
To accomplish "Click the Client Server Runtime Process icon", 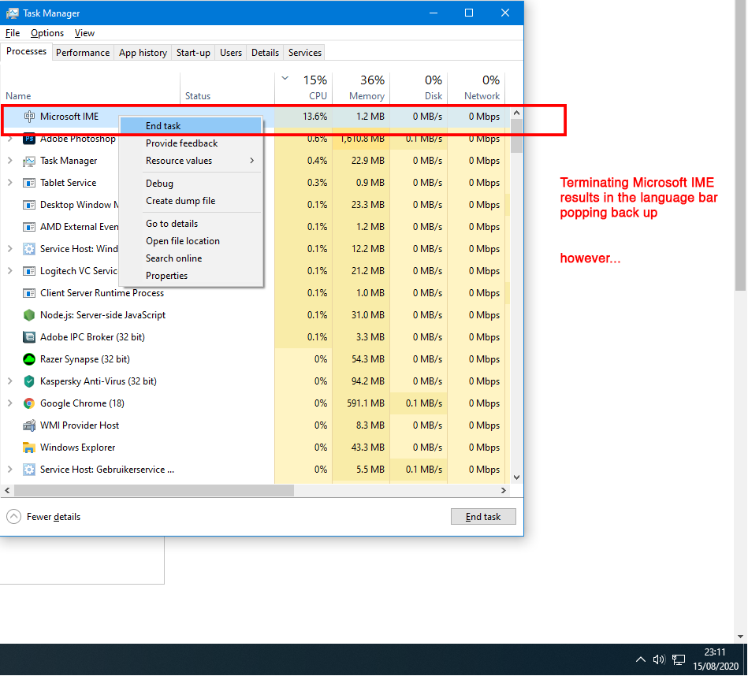I will coord(29,293).
